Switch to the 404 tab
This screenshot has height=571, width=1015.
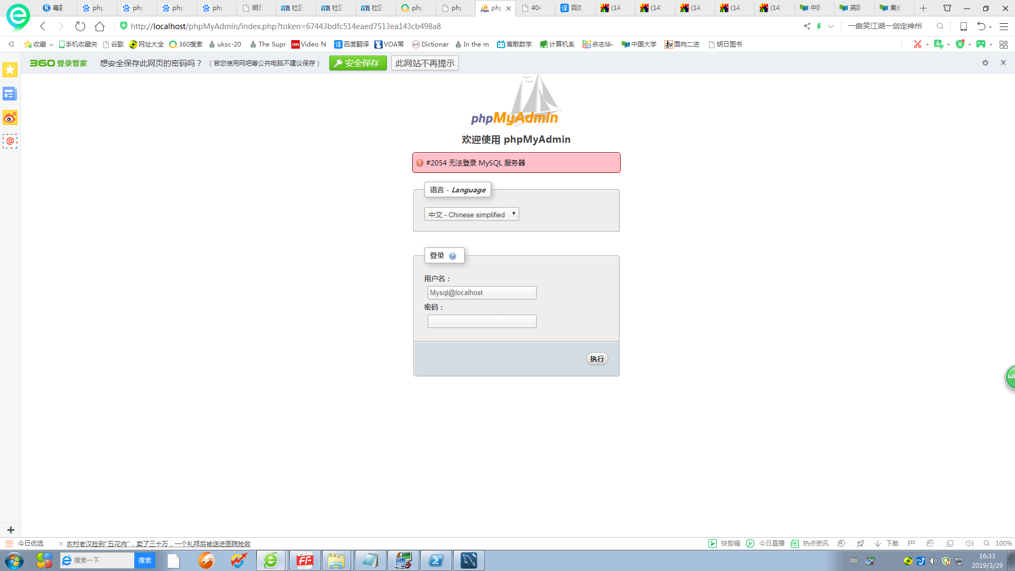coord(534,8)
